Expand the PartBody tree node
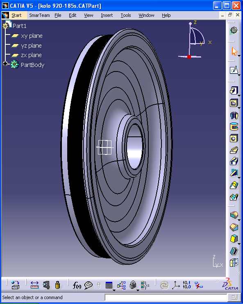Viewport: 243px width, 304px height. pos(5,63)
